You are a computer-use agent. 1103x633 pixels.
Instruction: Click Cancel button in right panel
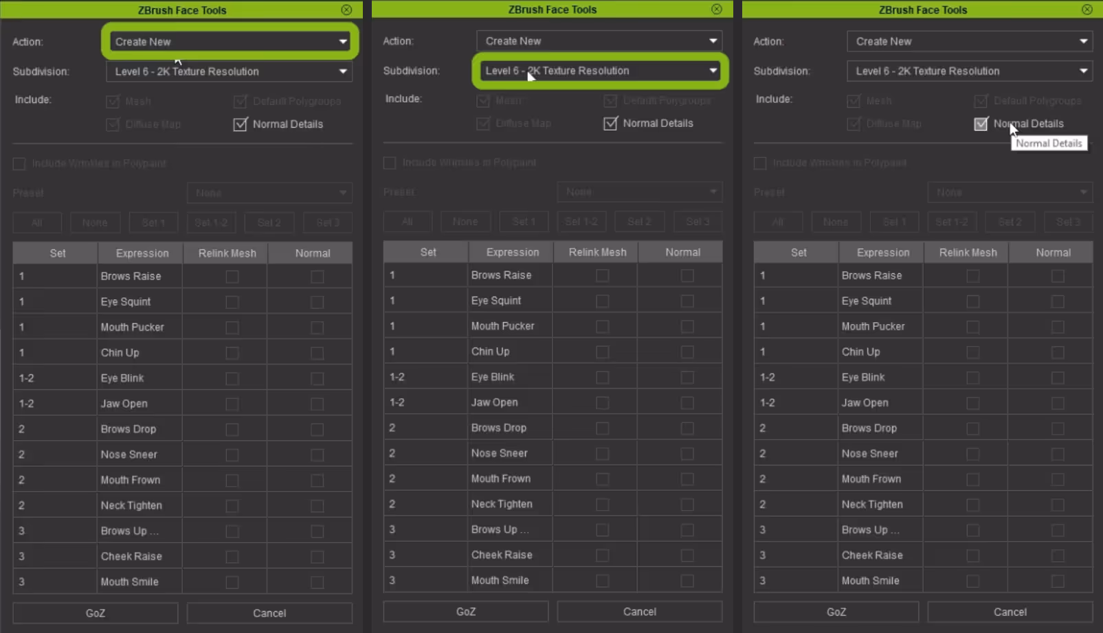click(1010, 612)
